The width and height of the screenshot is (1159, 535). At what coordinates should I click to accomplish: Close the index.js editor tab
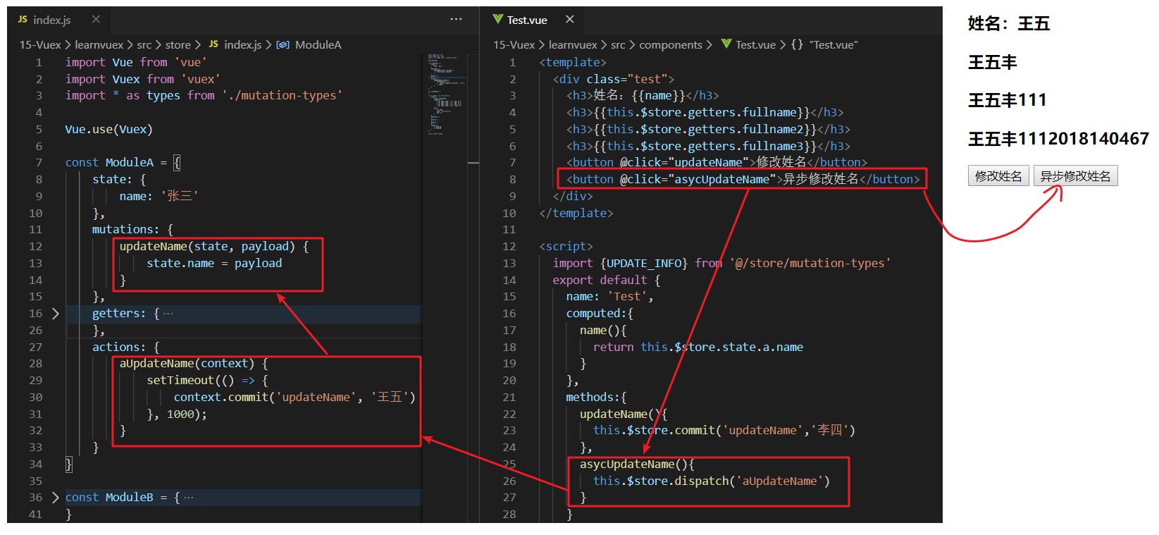point(96,20)
